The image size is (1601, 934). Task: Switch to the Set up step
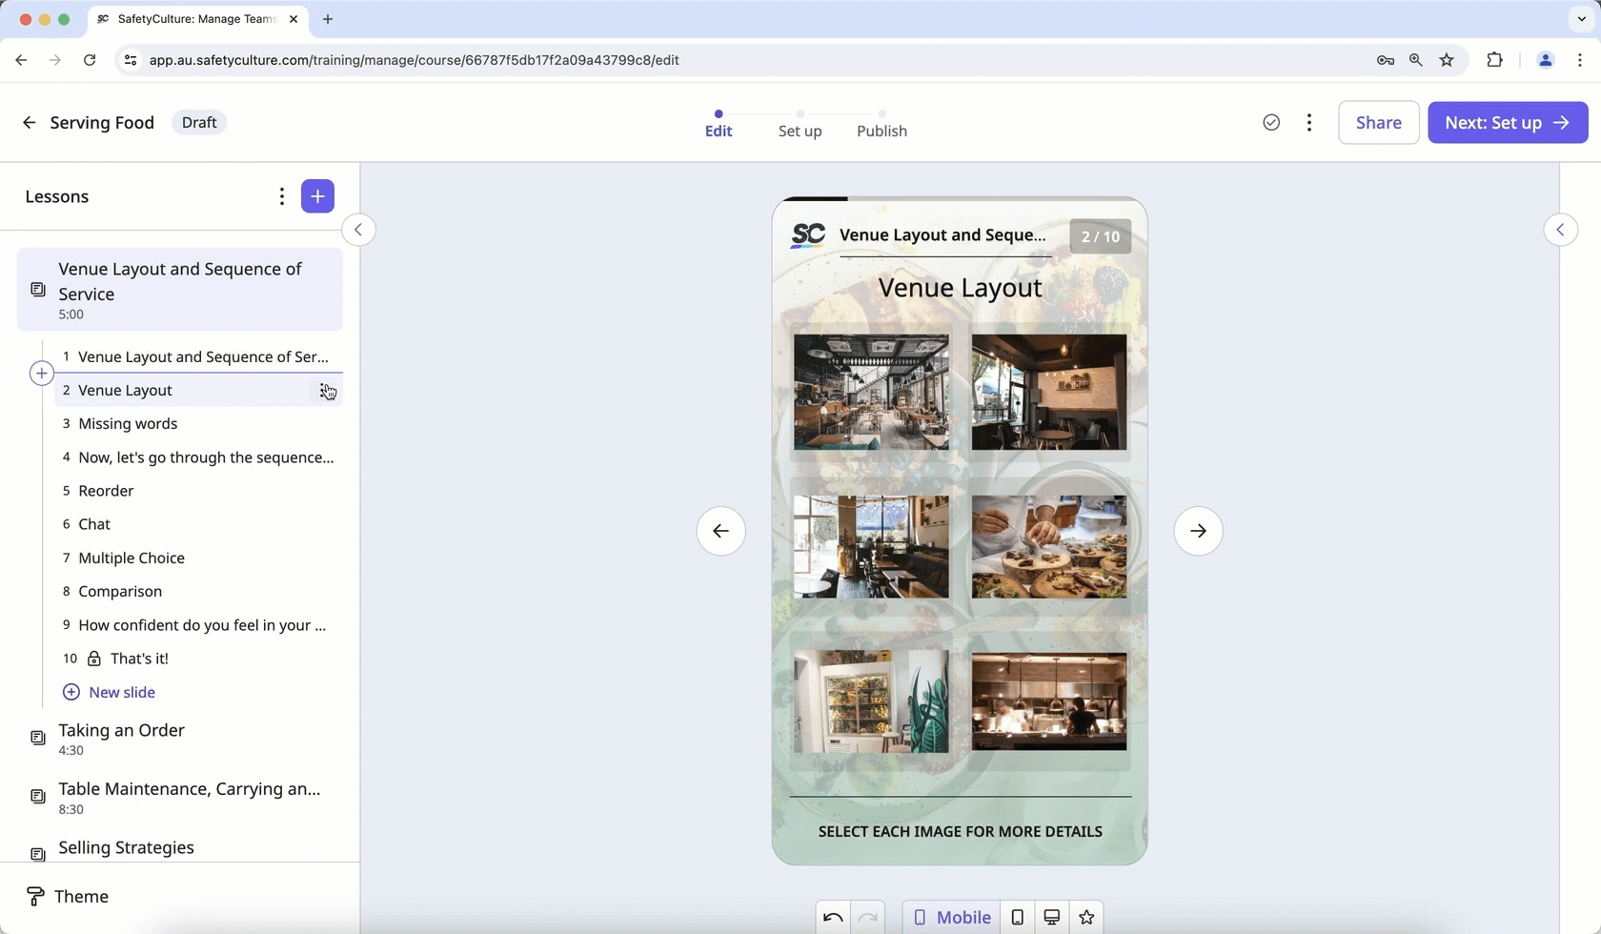pos(800,125)
